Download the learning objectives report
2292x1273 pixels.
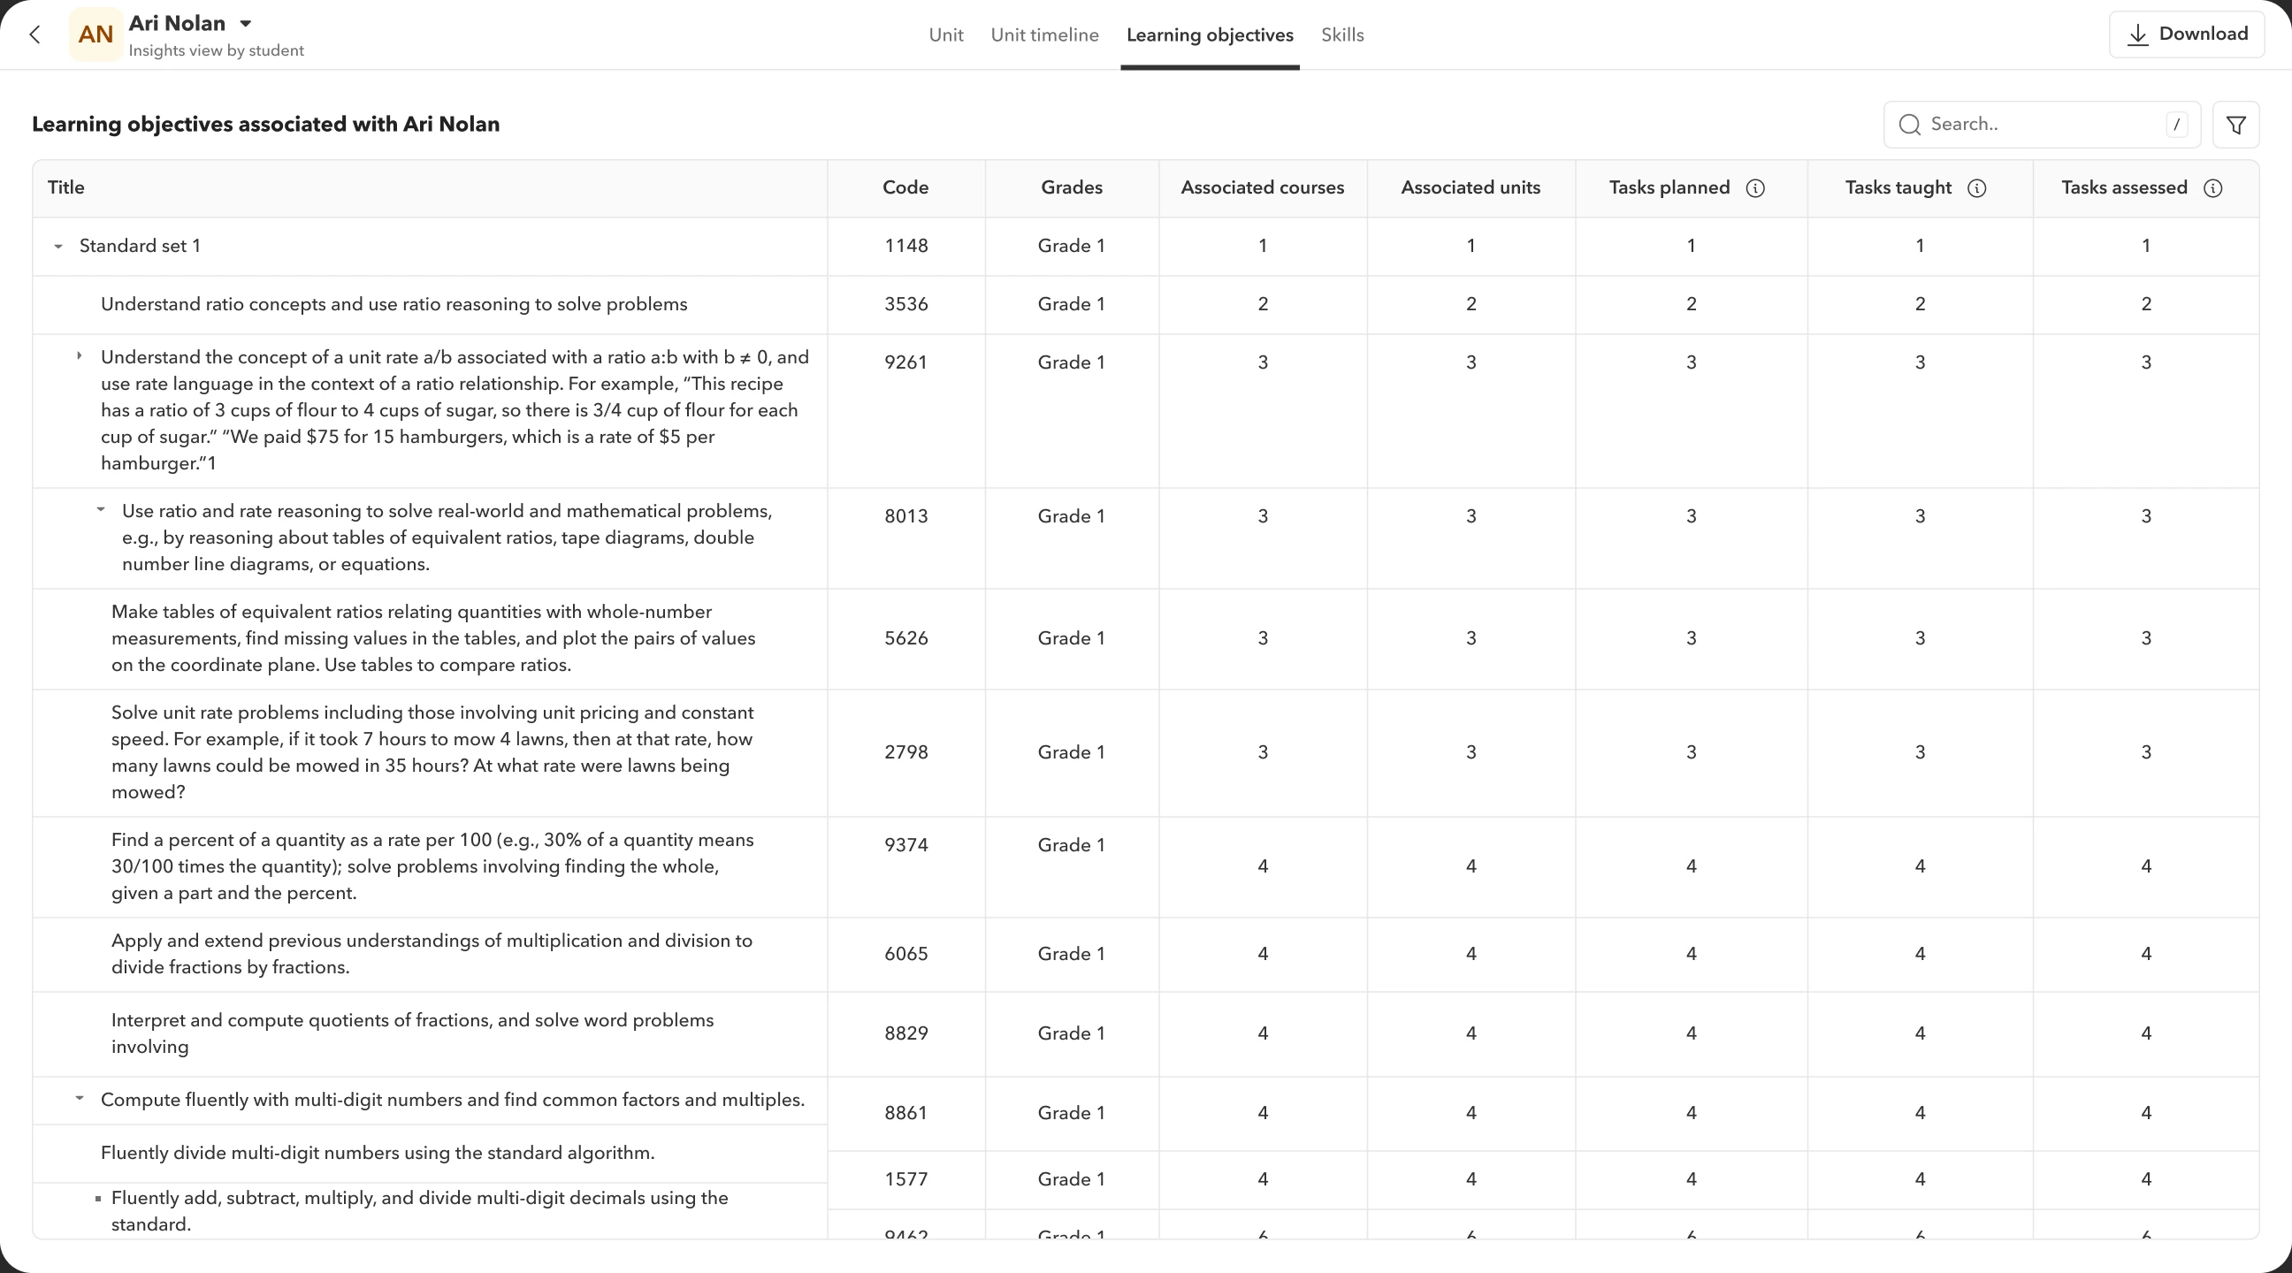pos(2186,34)
